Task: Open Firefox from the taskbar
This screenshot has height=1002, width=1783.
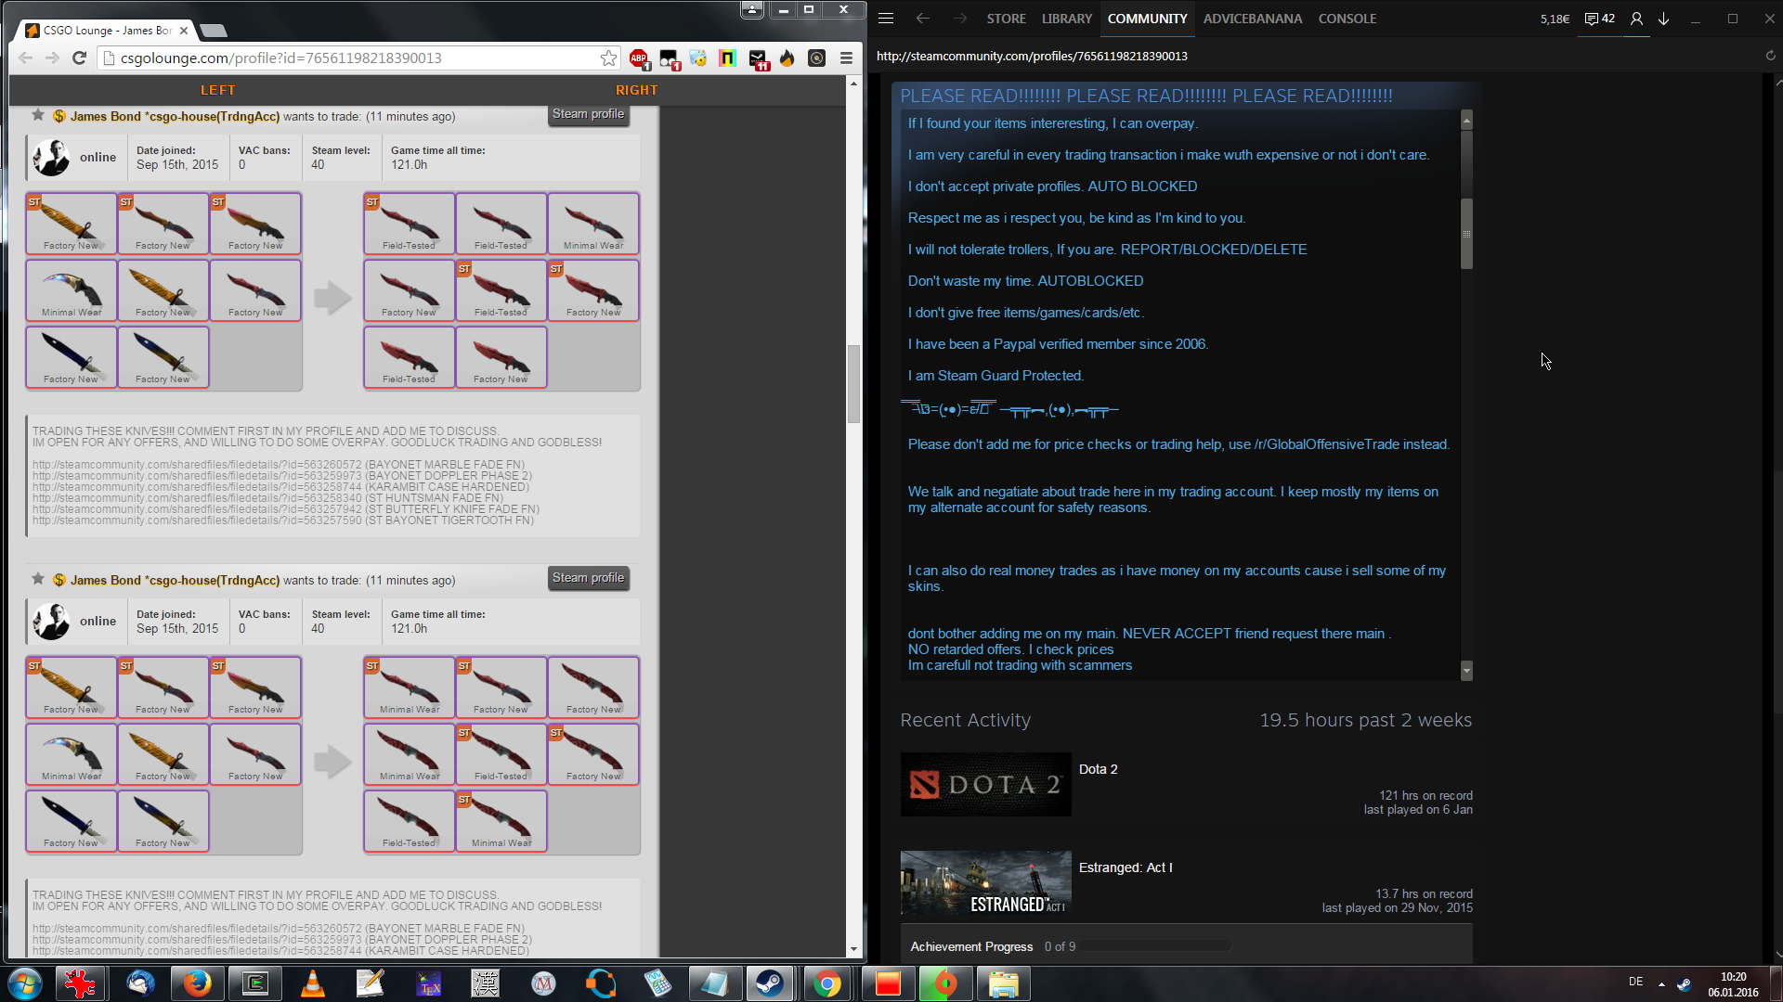Action: [x=197, y=983]
